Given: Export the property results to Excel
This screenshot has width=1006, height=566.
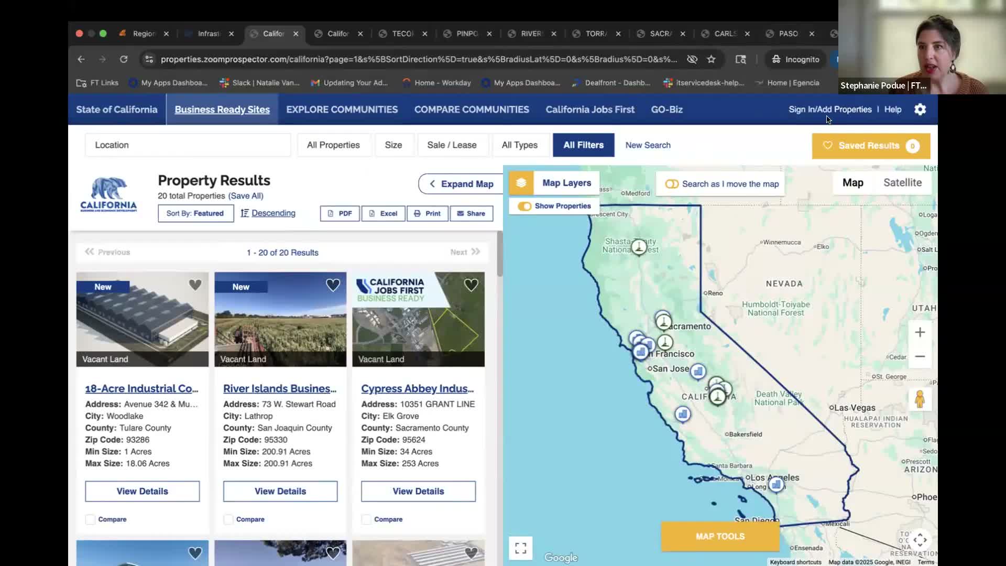Looking at the screenshot, I should [x=383, y=213].
